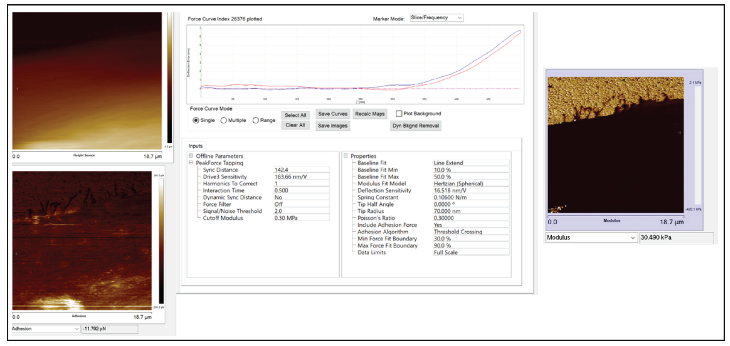730x346 pixels.
Task: Choose the Range force curve option
Action: (256, 120)
